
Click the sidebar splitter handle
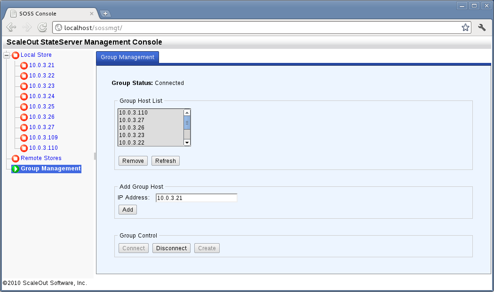pos(95,156)
